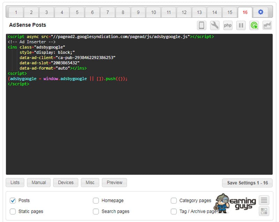
Task: Toggle the php processing button
Action: click(x=228, y=25)
